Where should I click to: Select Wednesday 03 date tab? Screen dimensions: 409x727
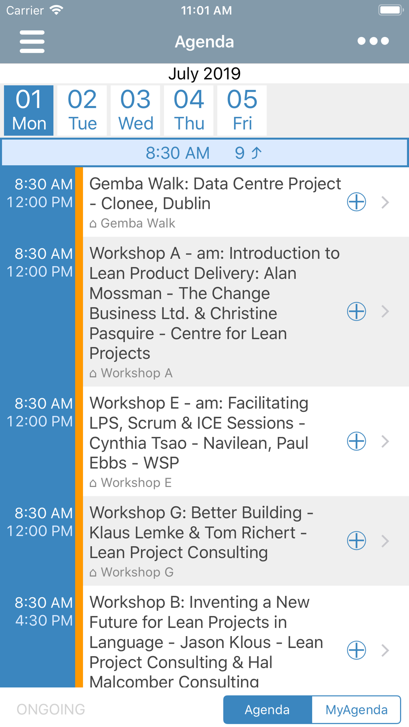pos(136,110)
